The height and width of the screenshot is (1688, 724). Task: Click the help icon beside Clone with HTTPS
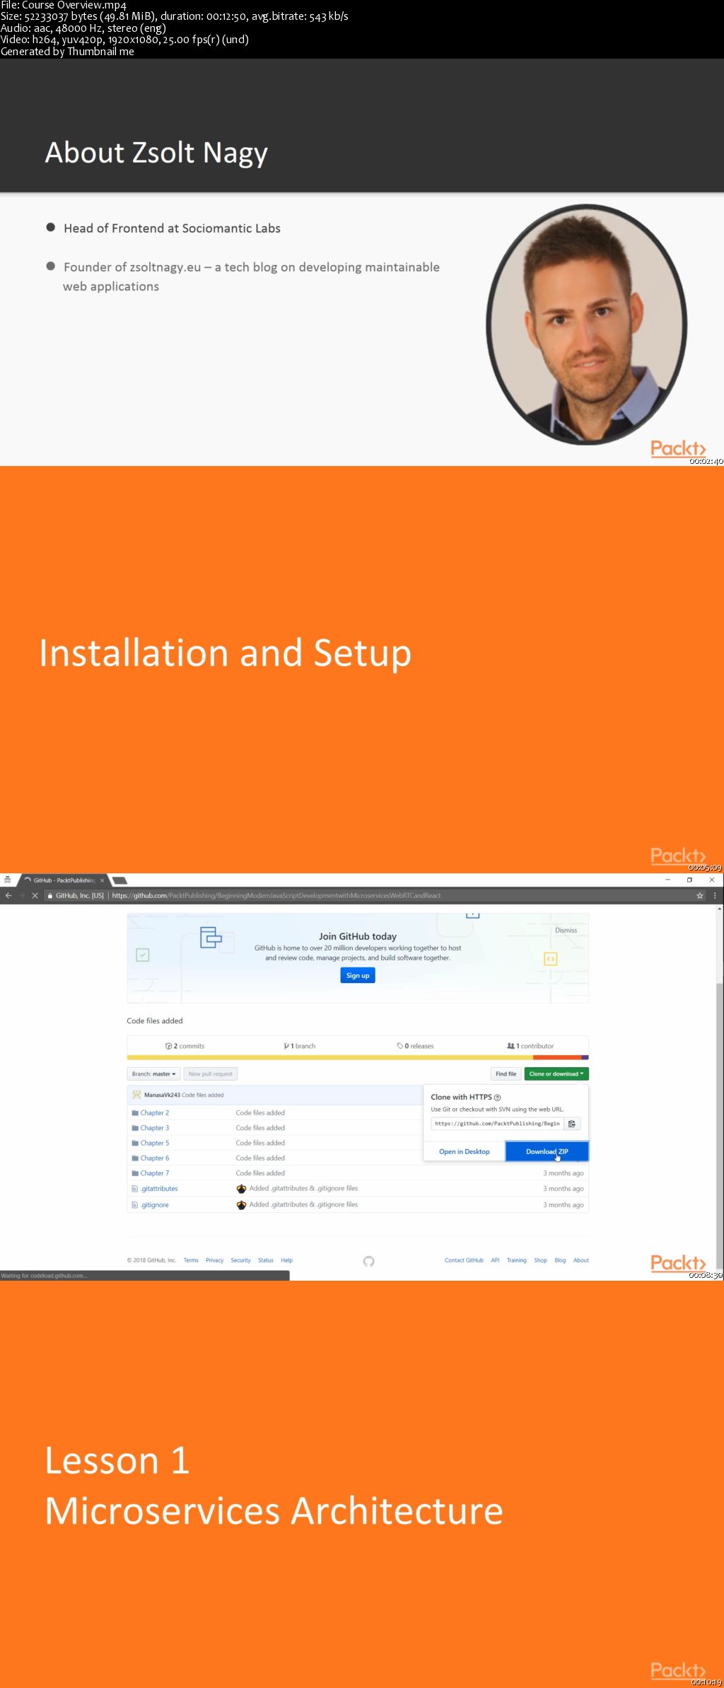coord(497,1098)
